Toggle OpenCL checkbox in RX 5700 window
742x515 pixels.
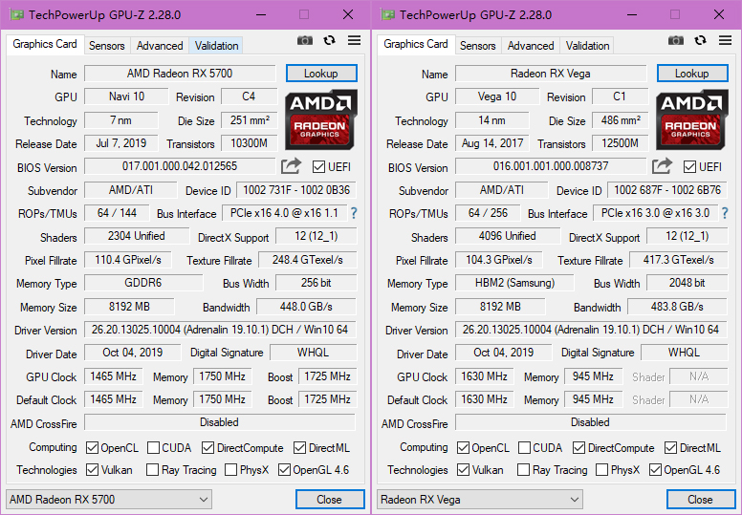(93, 448)
